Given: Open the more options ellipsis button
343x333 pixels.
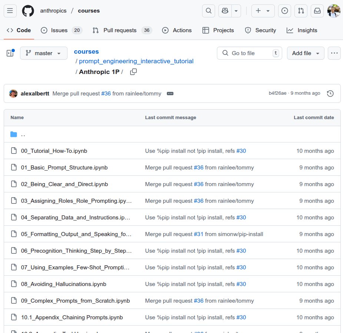Looking at the screenshot, I should pyautogui.click(x=334, y=53).
